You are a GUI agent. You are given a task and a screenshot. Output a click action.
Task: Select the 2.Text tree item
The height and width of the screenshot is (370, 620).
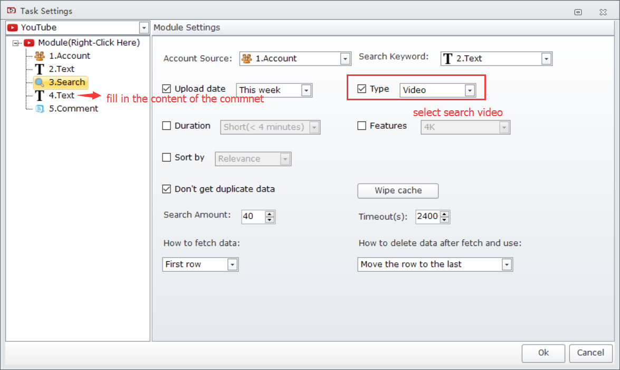(61, 69)
